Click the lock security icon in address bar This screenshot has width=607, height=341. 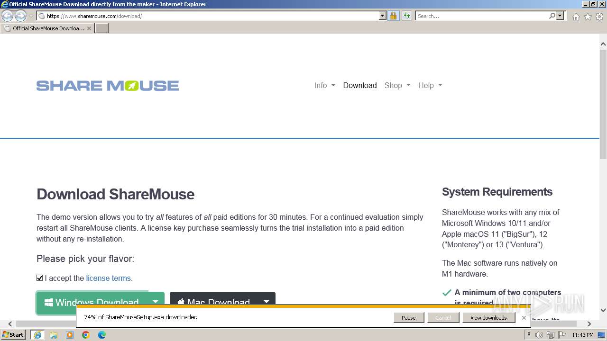click(x=393, y=16)
